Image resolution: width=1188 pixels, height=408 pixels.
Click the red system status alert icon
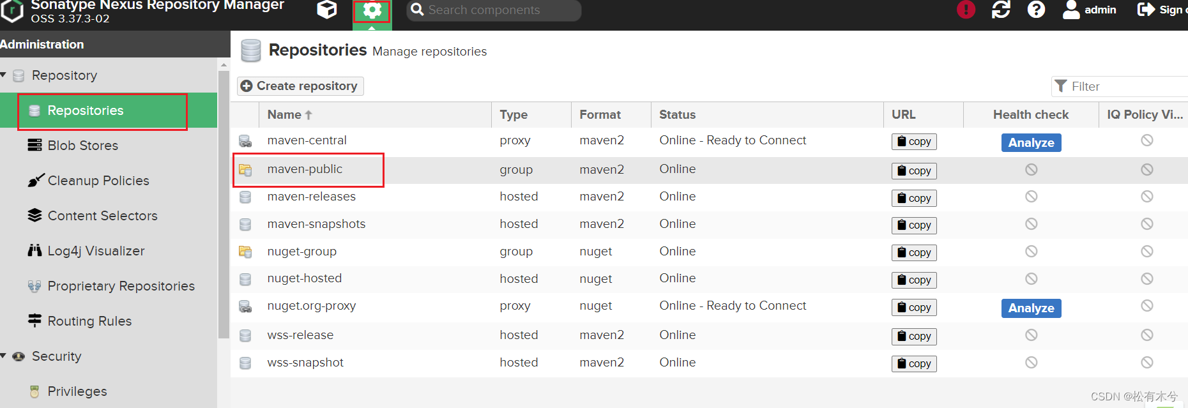966,10
